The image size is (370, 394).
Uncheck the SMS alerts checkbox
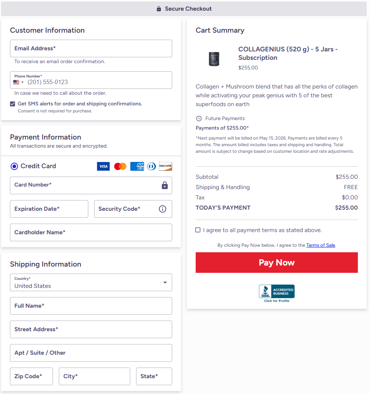tap(13, 104)
